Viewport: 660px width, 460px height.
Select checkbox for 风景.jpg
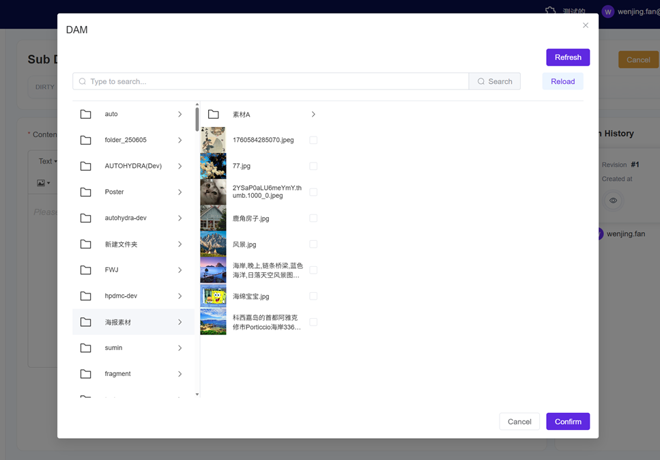pos(313,244)
